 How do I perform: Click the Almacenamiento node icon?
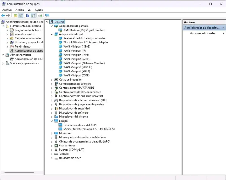[x=7, y=55]
